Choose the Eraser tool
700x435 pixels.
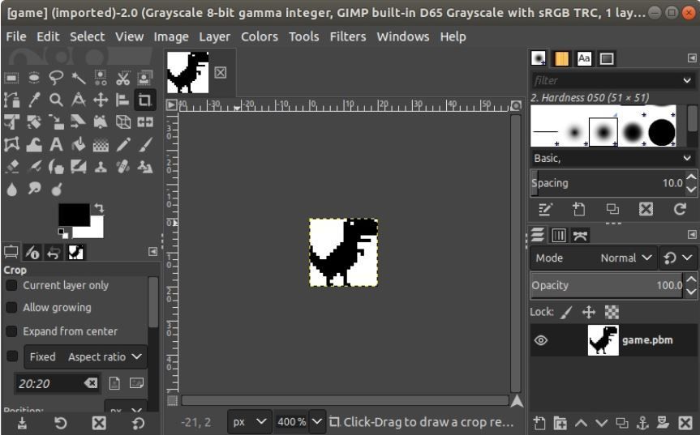11,167
